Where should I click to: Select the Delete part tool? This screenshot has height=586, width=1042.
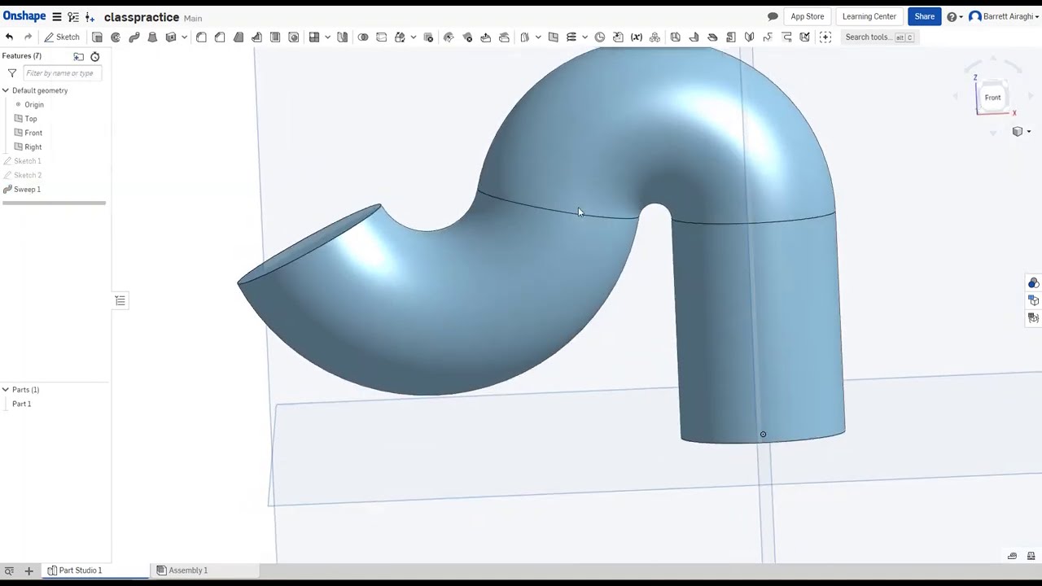pyautogui.click(x=429, y=37)
